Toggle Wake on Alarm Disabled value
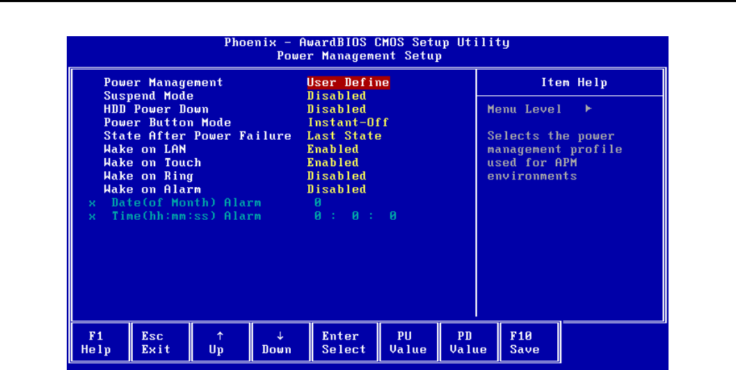This screenshot has width=736, height=370. tap(337, 190)
